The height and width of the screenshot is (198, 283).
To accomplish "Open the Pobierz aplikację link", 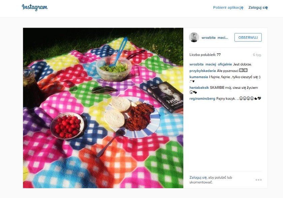I will click(228, 7).
